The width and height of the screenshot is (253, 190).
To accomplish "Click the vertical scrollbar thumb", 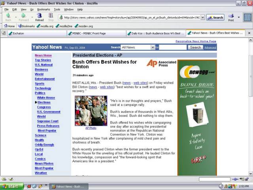I will pyautogui.click(x=251, y=76).
